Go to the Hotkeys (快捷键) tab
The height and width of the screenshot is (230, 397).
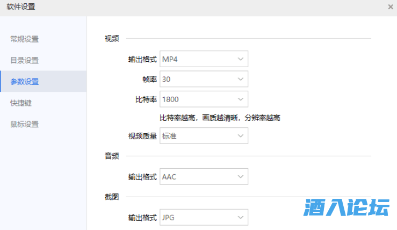tap(21, 103)
